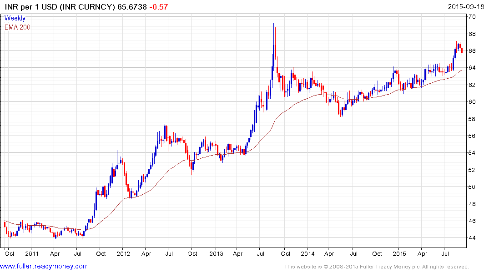489x273 pixels.
Task: Click the 'EMA 200' legend label
Action: (17, 27)
